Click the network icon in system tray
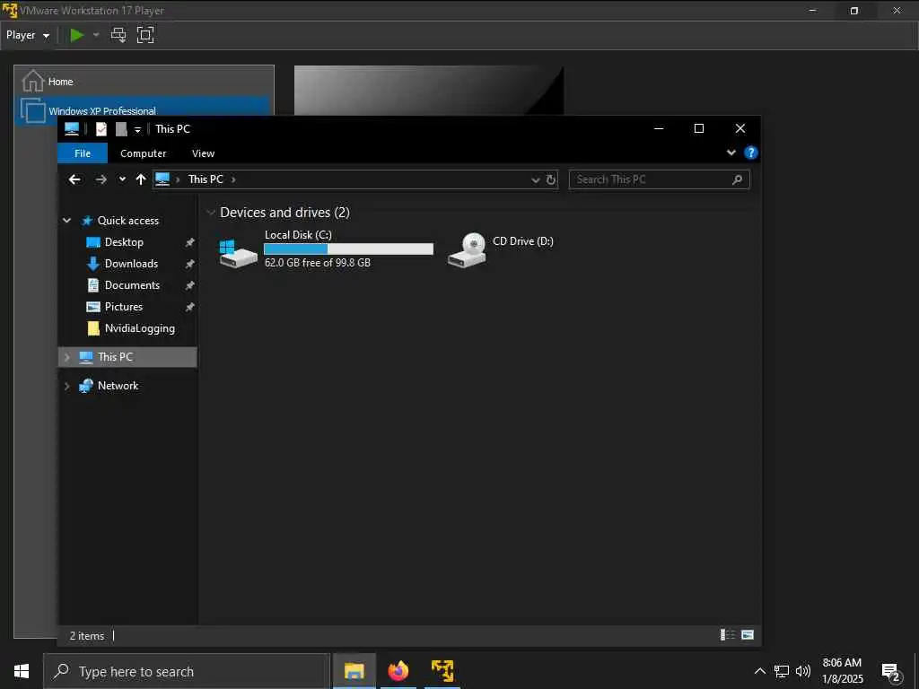919x689 pixels. [x=782, y=671]
